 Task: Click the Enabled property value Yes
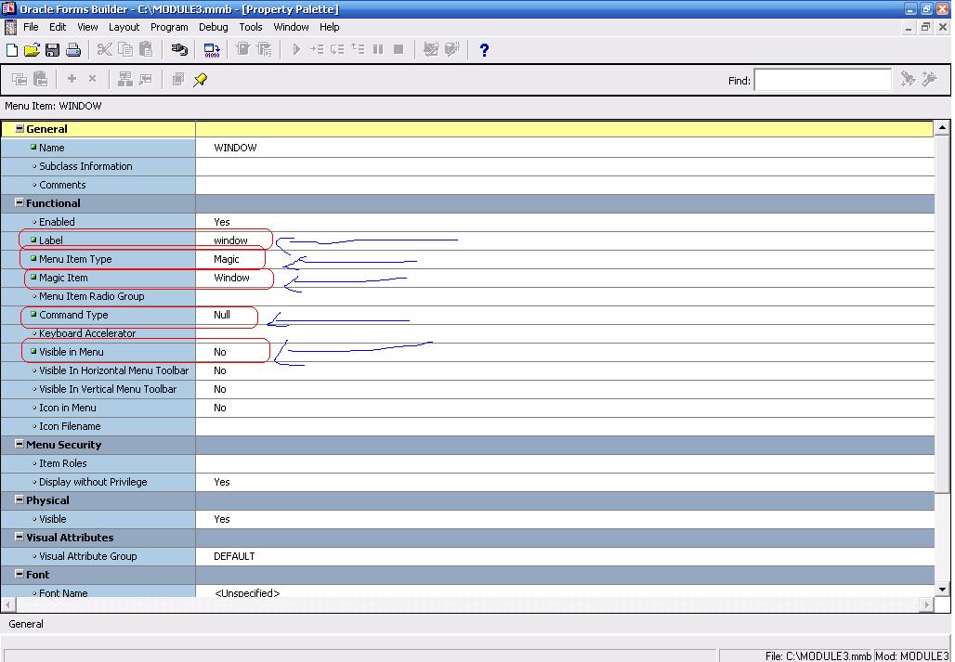tap(222, 222)
